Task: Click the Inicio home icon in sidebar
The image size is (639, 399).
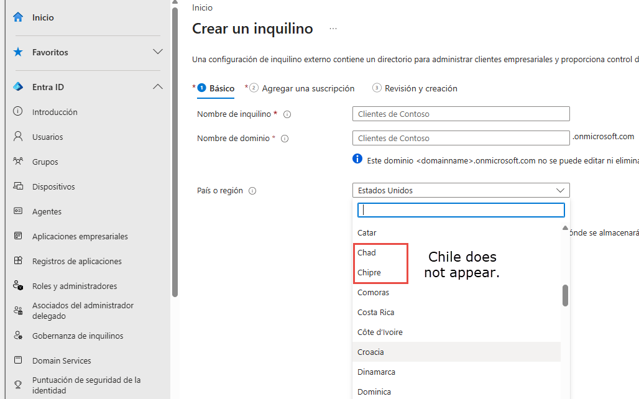Action: tap(18, 17)
